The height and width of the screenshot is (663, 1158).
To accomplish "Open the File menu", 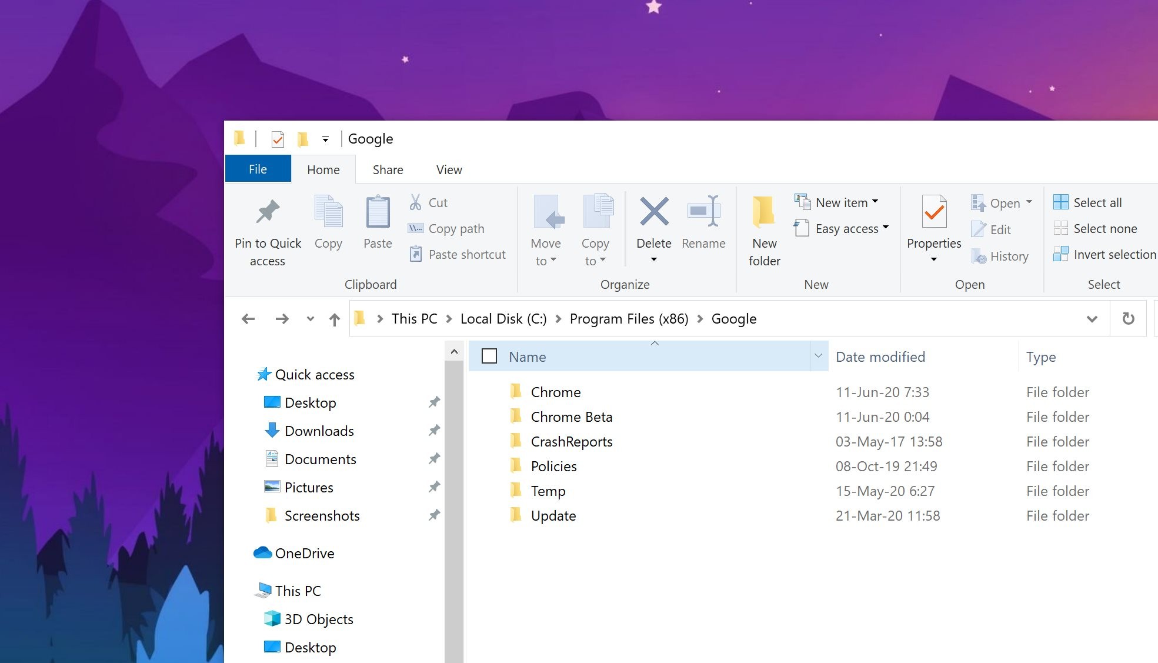I will pyautogui.click(x=258, y=169).
